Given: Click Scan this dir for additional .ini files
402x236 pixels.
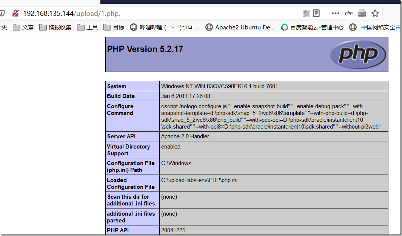Looking at the screenshot, I should 131,200.
